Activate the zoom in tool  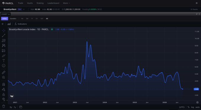[4, 77]
